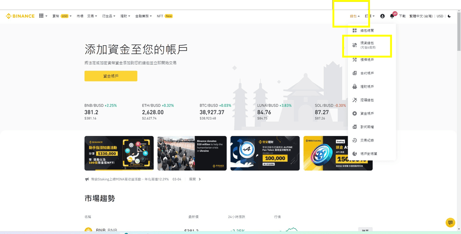461x234 pixels.
Task: Collapse the 錢包 dropdown
Action: (x=355, y=16)
